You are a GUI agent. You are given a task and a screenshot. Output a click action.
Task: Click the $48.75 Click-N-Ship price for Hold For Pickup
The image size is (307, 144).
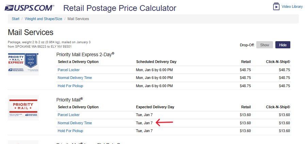(285, 86)
